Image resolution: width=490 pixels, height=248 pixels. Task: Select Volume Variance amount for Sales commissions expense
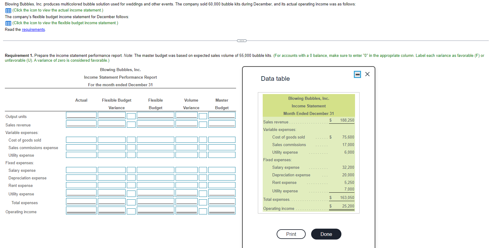point(186,147)
